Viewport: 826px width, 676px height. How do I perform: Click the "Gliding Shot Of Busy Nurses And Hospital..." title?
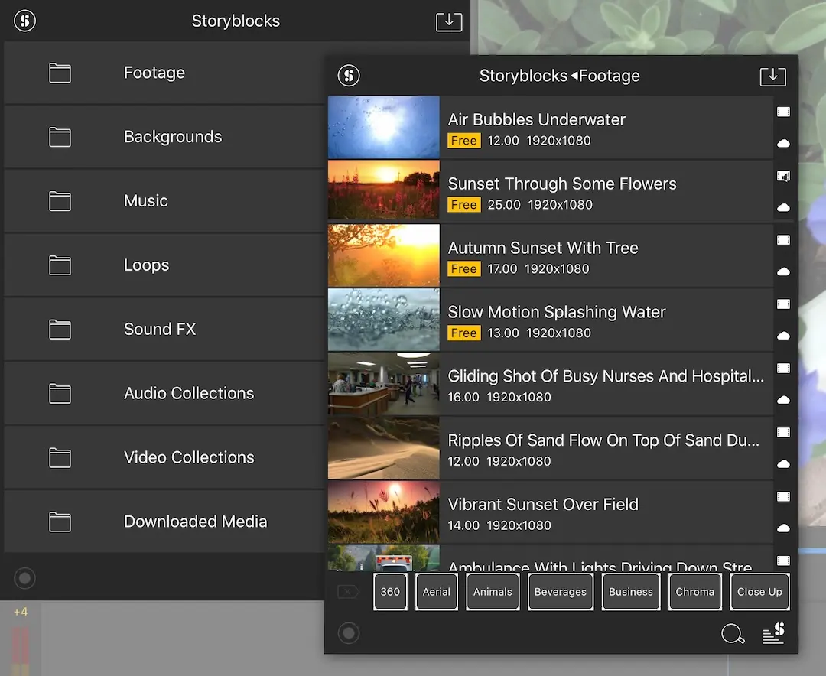606,376
